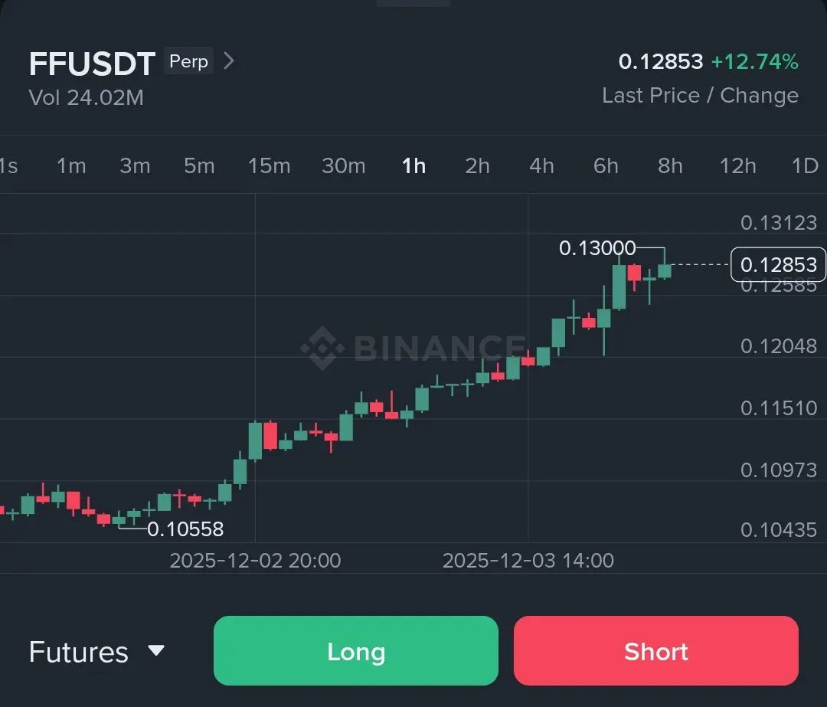Viewport: 827px width, 707px height.
Task: Select the 3m timeframe tab
Action: (x=135, y=165)
